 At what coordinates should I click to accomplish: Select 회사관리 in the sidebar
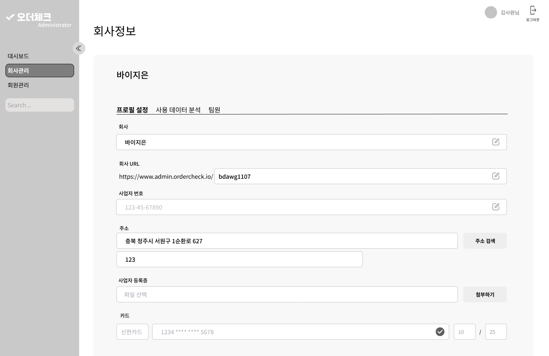[x=40, y=71]
